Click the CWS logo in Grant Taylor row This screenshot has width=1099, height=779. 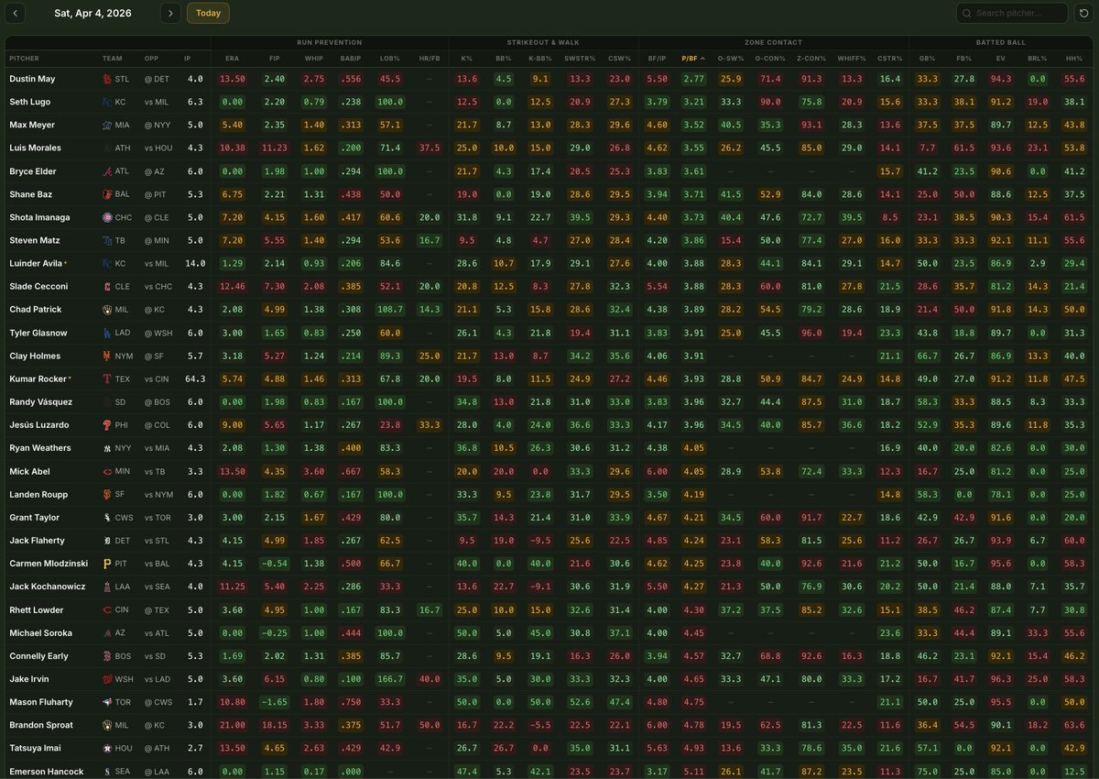coord(107,518)
